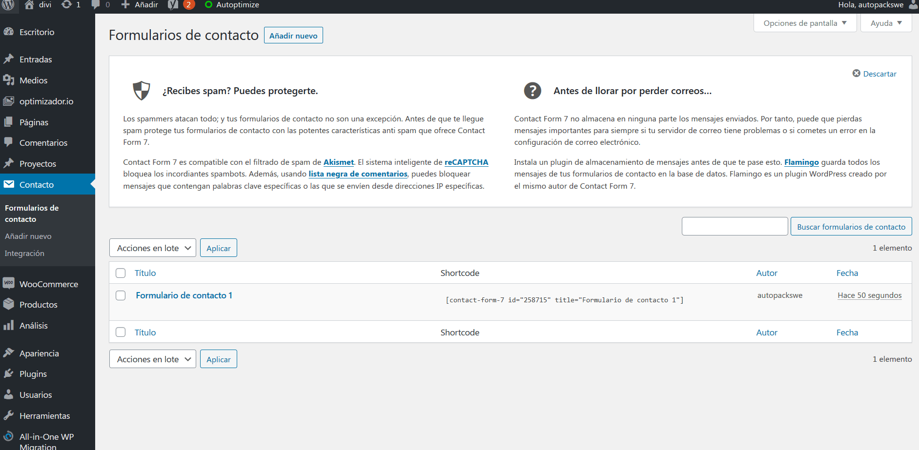Open lista negra de comentarios link

pos(358,174)
